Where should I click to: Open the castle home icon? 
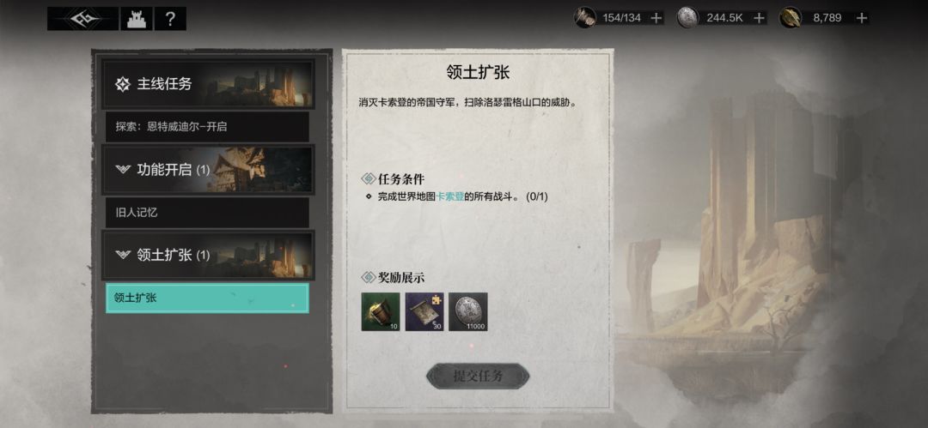point(137,19)
